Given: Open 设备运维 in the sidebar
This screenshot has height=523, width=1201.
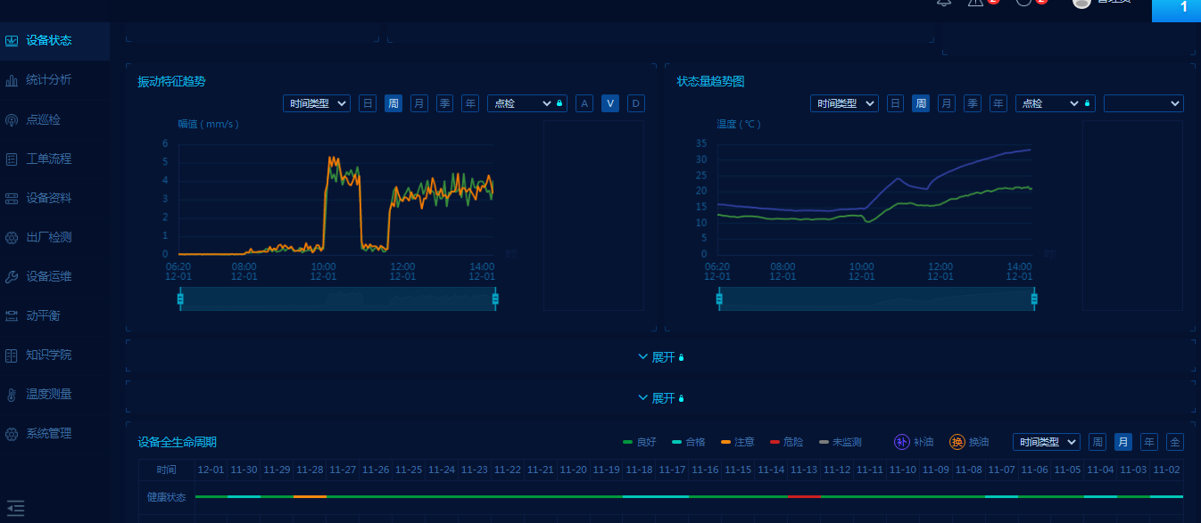Looking at the screenshot, I should click(48, 276).
